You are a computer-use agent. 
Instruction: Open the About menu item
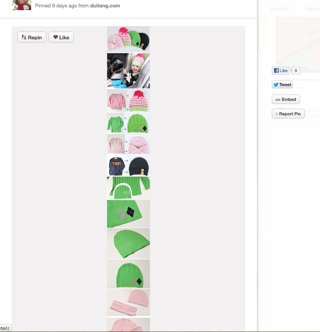click(x=312, y=9)
